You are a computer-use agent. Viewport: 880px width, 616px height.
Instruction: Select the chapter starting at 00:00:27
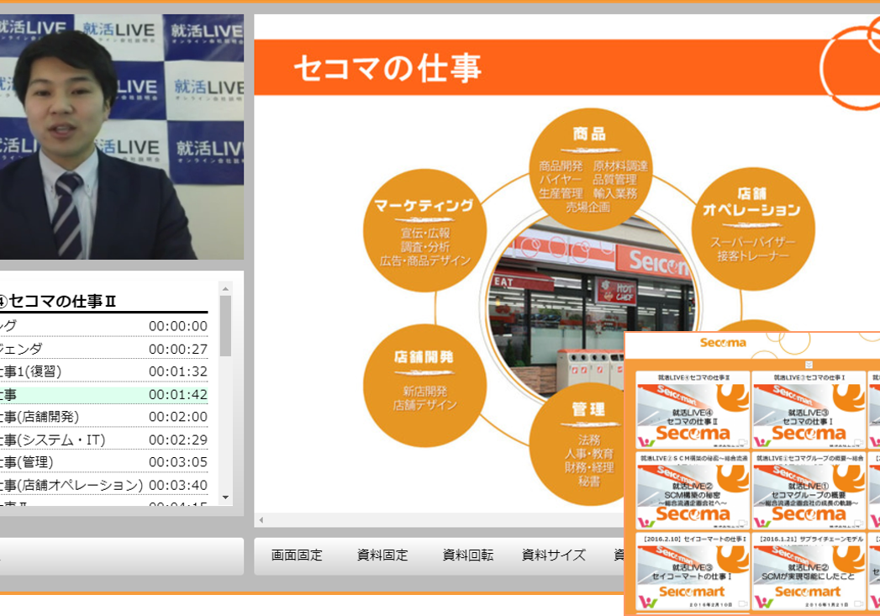tap(104, 349)
